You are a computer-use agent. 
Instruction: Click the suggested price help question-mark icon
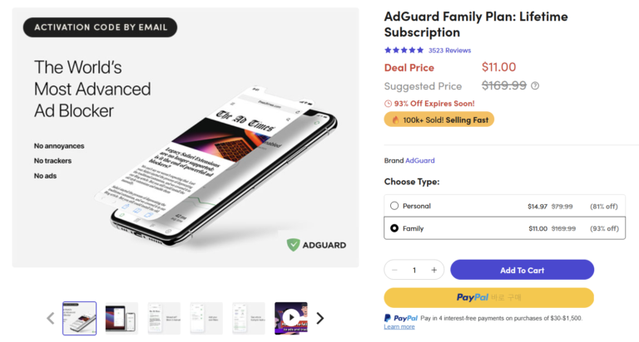pos(535,85)
